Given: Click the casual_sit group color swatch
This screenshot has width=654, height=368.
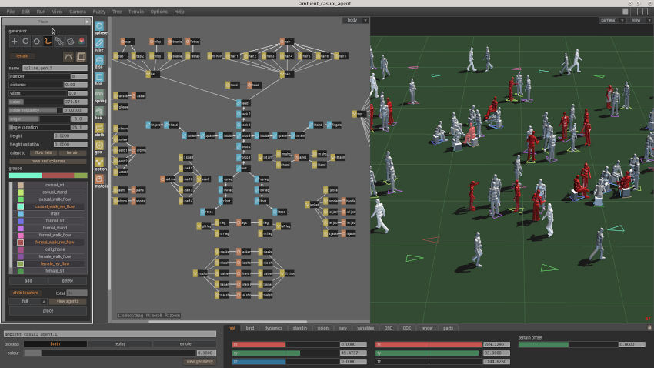Looking at the screenshot, I should (x=21, y=185).
